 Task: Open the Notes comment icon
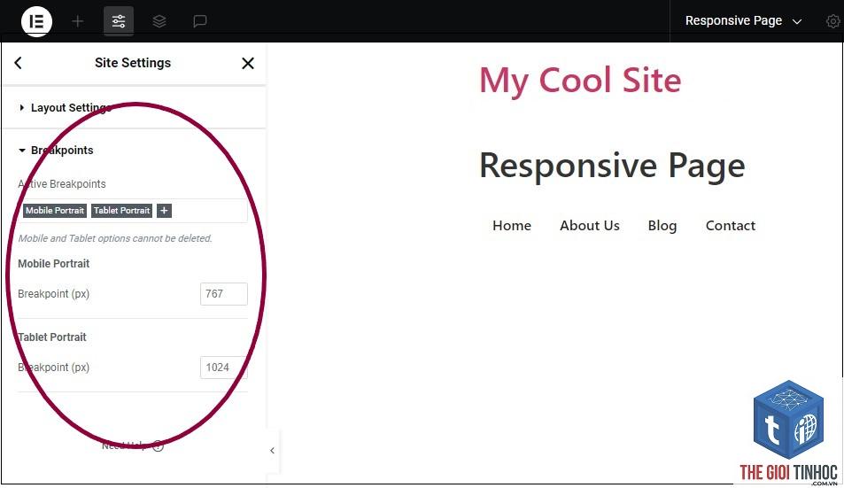tap(199, 21)
